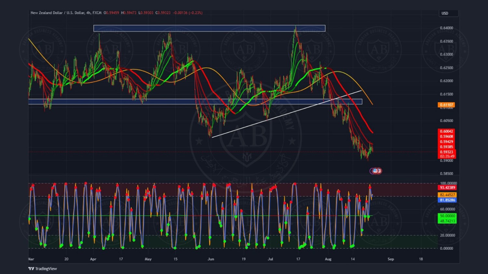Click the high value H0.59473

pyautogui.click(x=129, y=13)
